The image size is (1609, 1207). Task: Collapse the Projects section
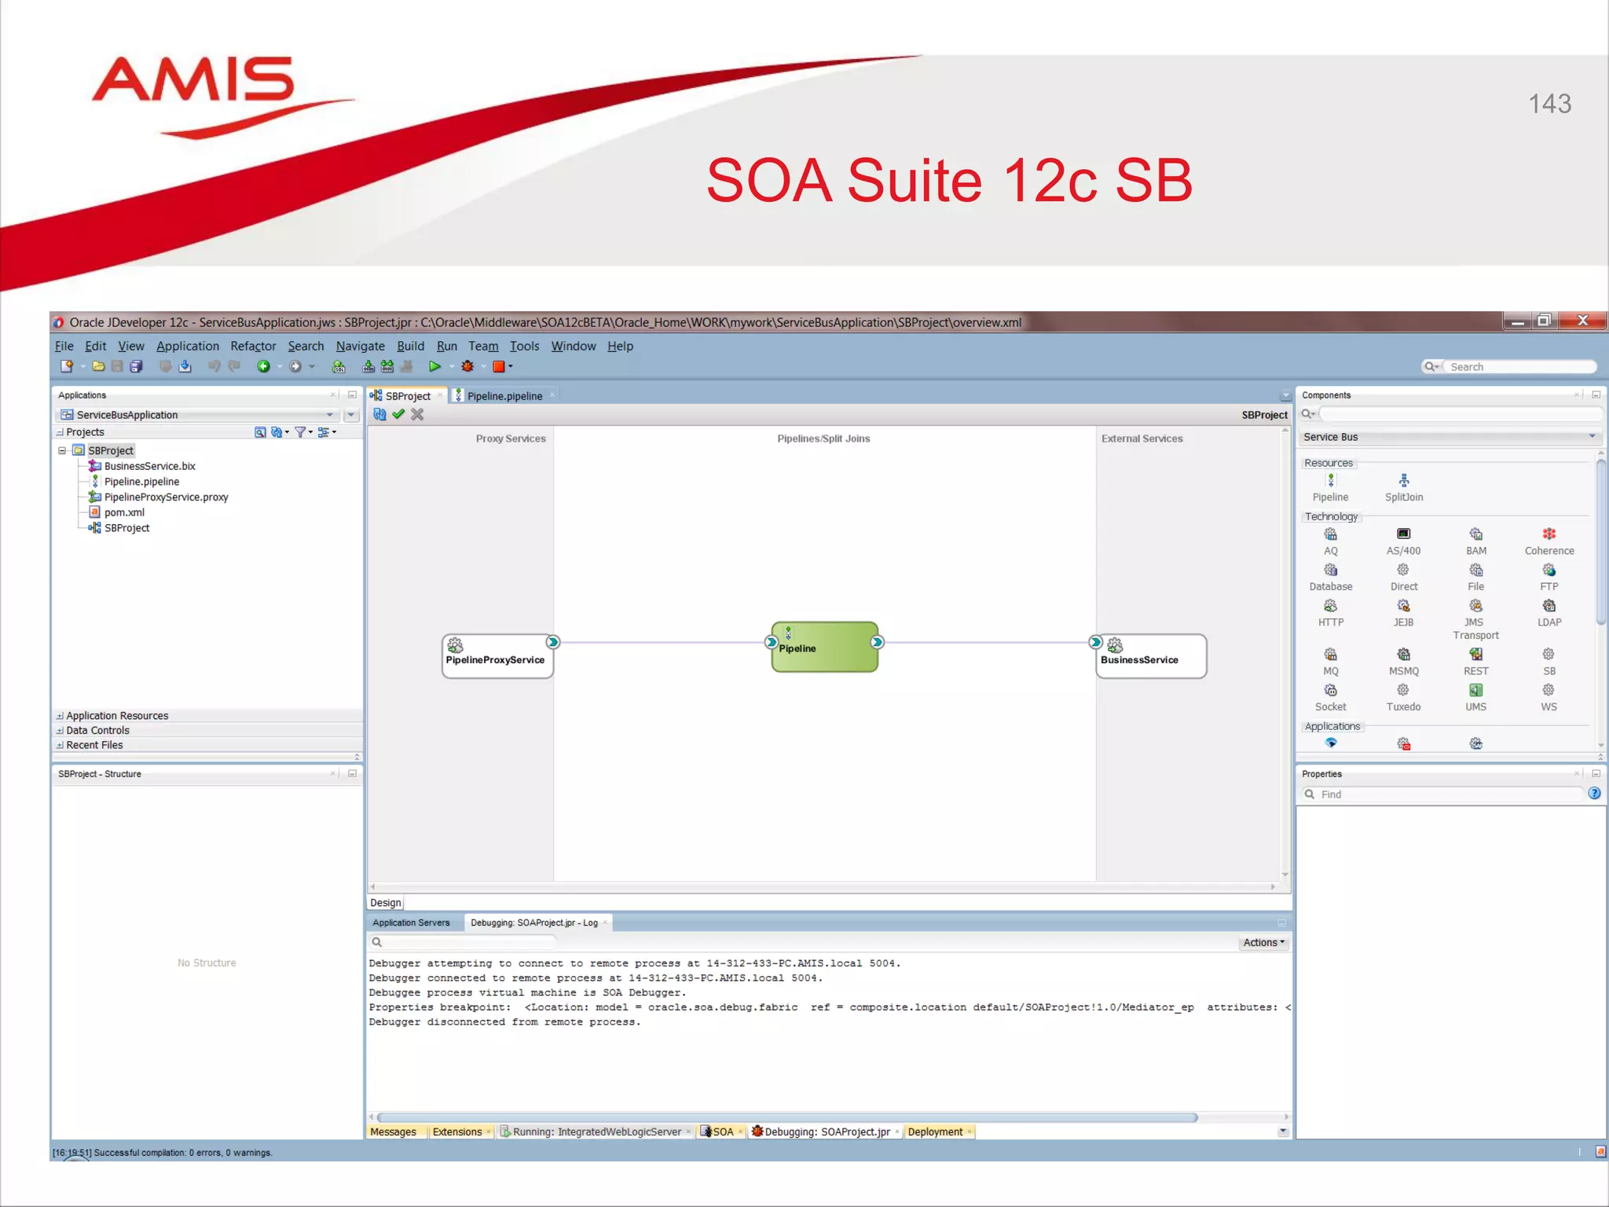[x=60, y=432]
